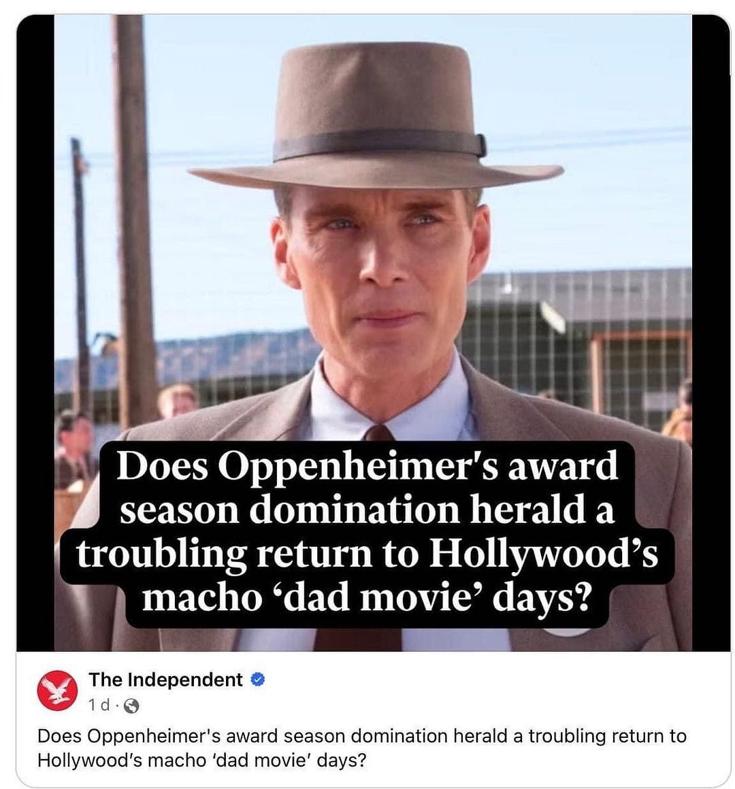Open The Independent page name link

tap(165, 679)
